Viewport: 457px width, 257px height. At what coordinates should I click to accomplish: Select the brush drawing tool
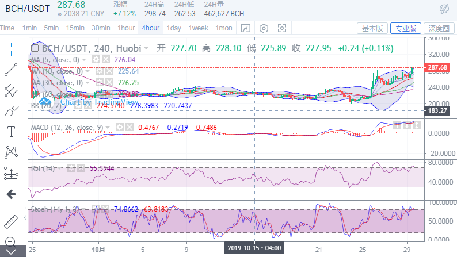pos(11,111)
